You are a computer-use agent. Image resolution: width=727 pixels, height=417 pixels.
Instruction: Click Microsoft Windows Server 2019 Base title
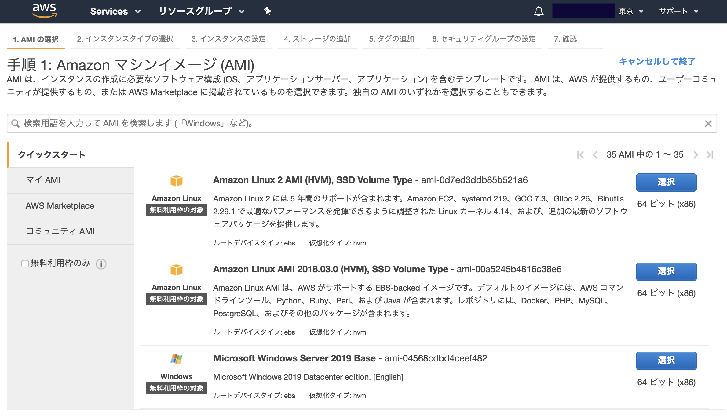point(294,358)
